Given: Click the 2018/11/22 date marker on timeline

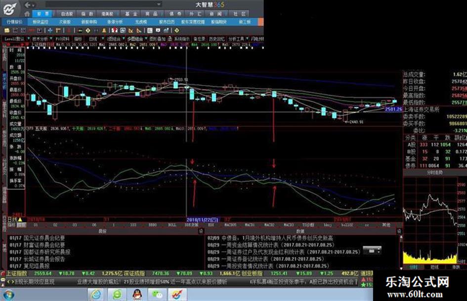Looking at the screenshot, I should pos(203,220).
